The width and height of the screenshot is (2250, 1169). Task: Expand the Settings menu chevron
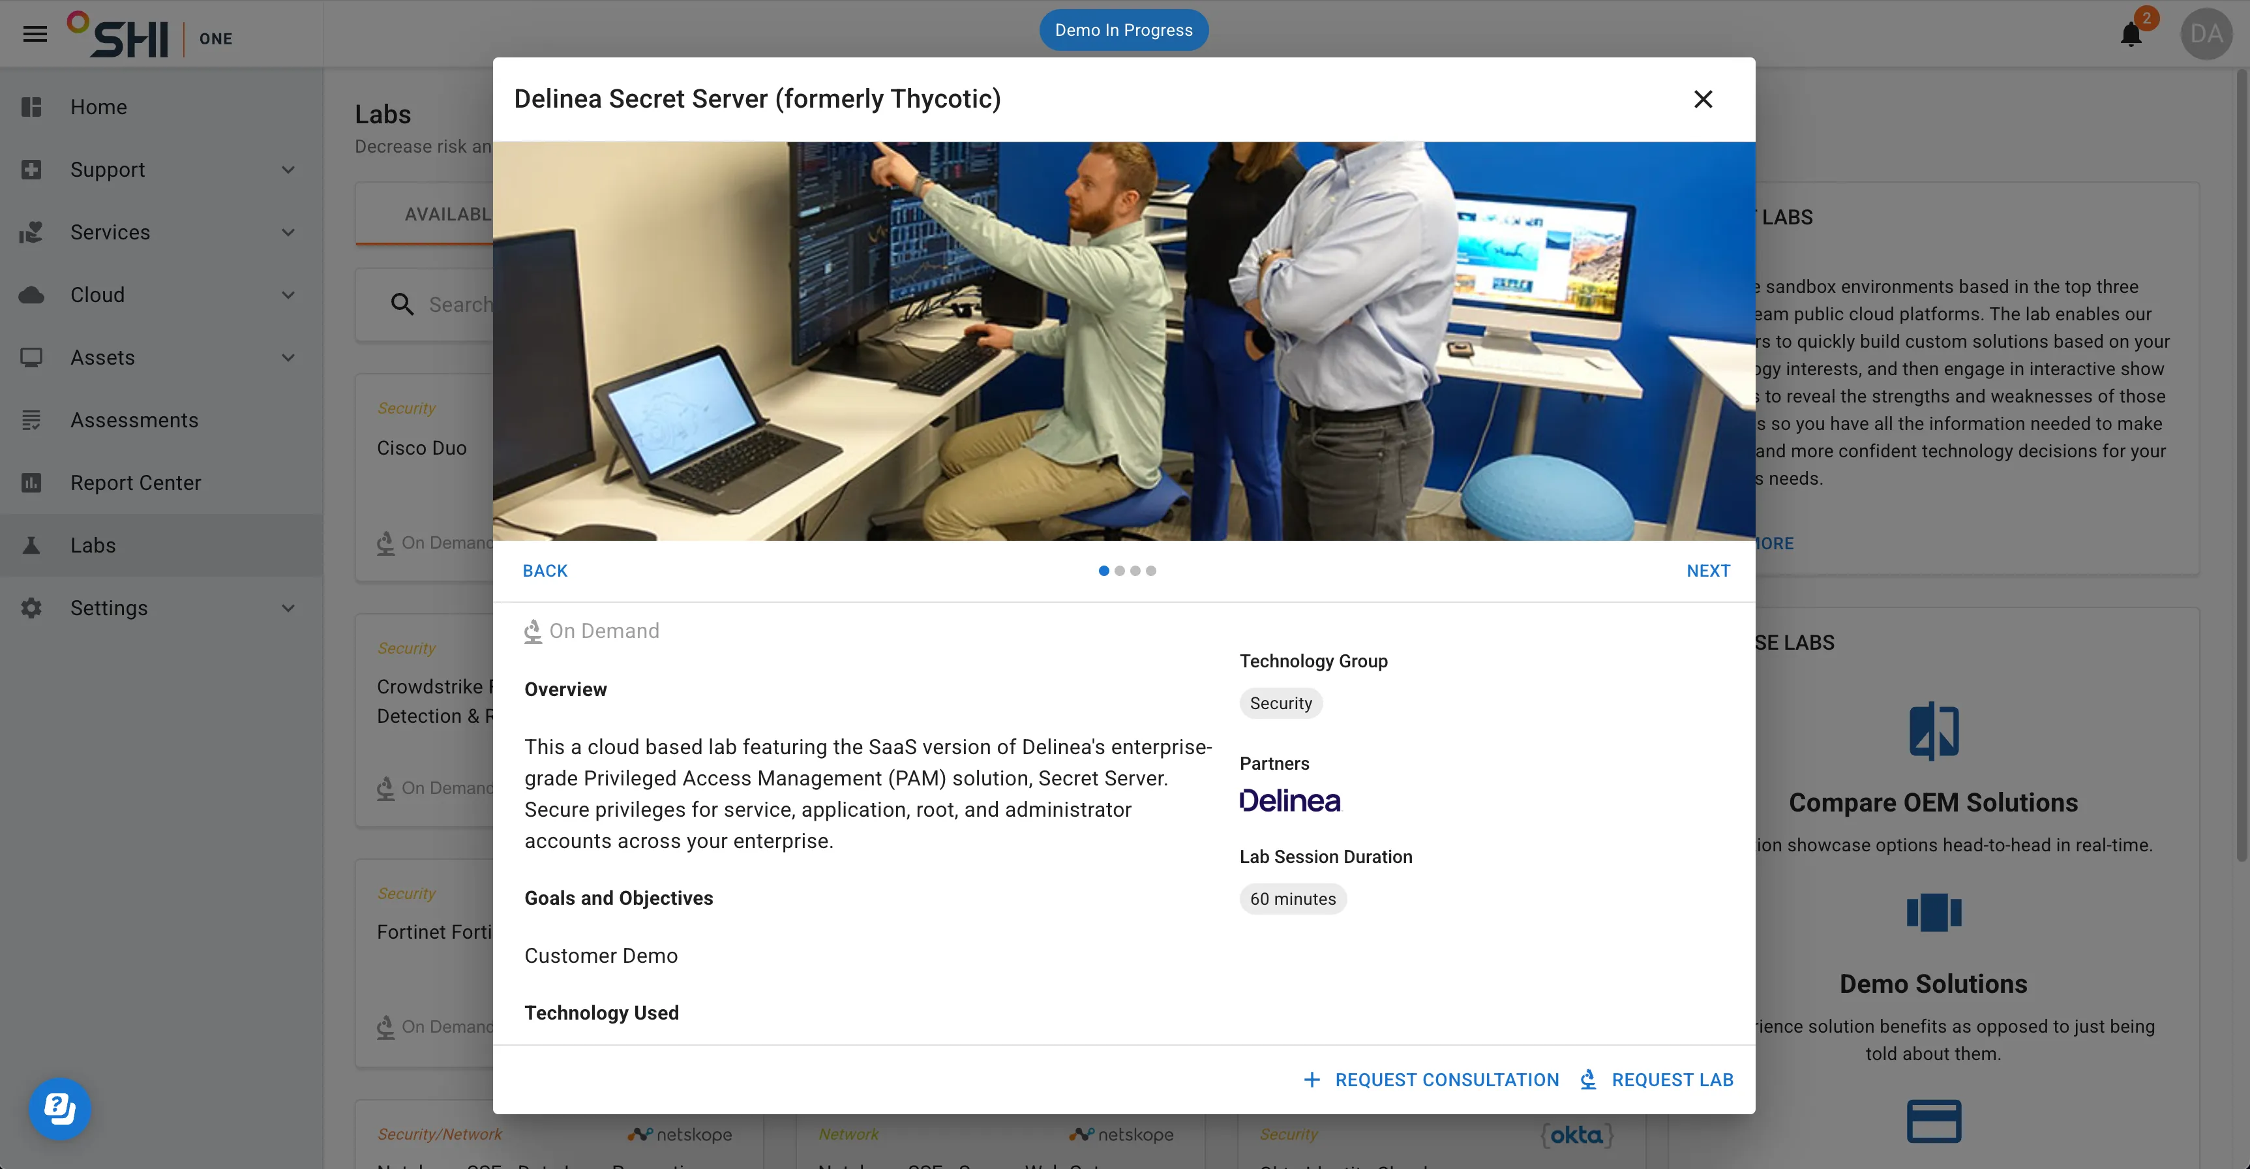pyautogui.click(x=288, y=608)
